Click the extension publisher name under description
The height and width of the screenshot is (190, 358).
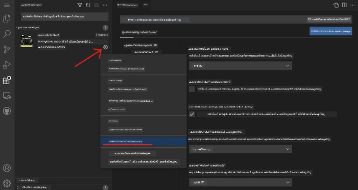tap(52, 47)
